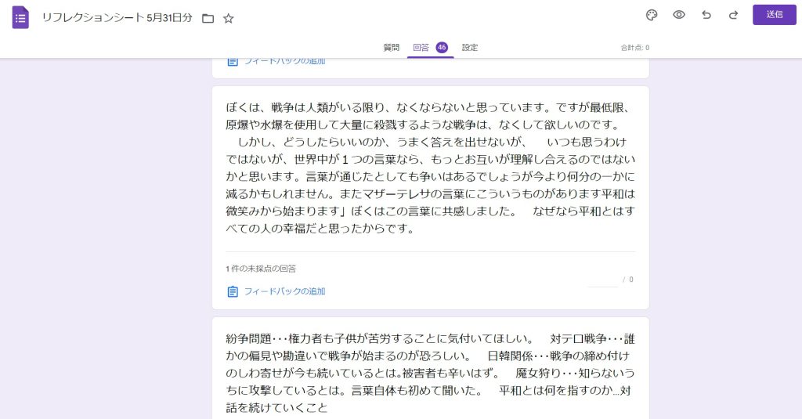Click the 合計点: 0 label
Viewport: 802px width, 419px height.
click(634, 48)
